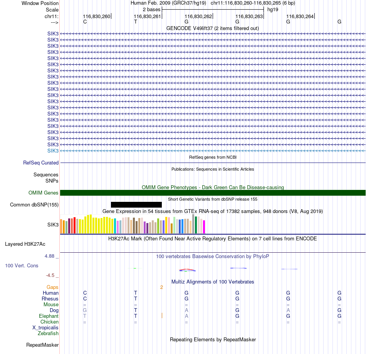
Task: Open RefSeq genes from NCBI track title
Action: point(213,157)
